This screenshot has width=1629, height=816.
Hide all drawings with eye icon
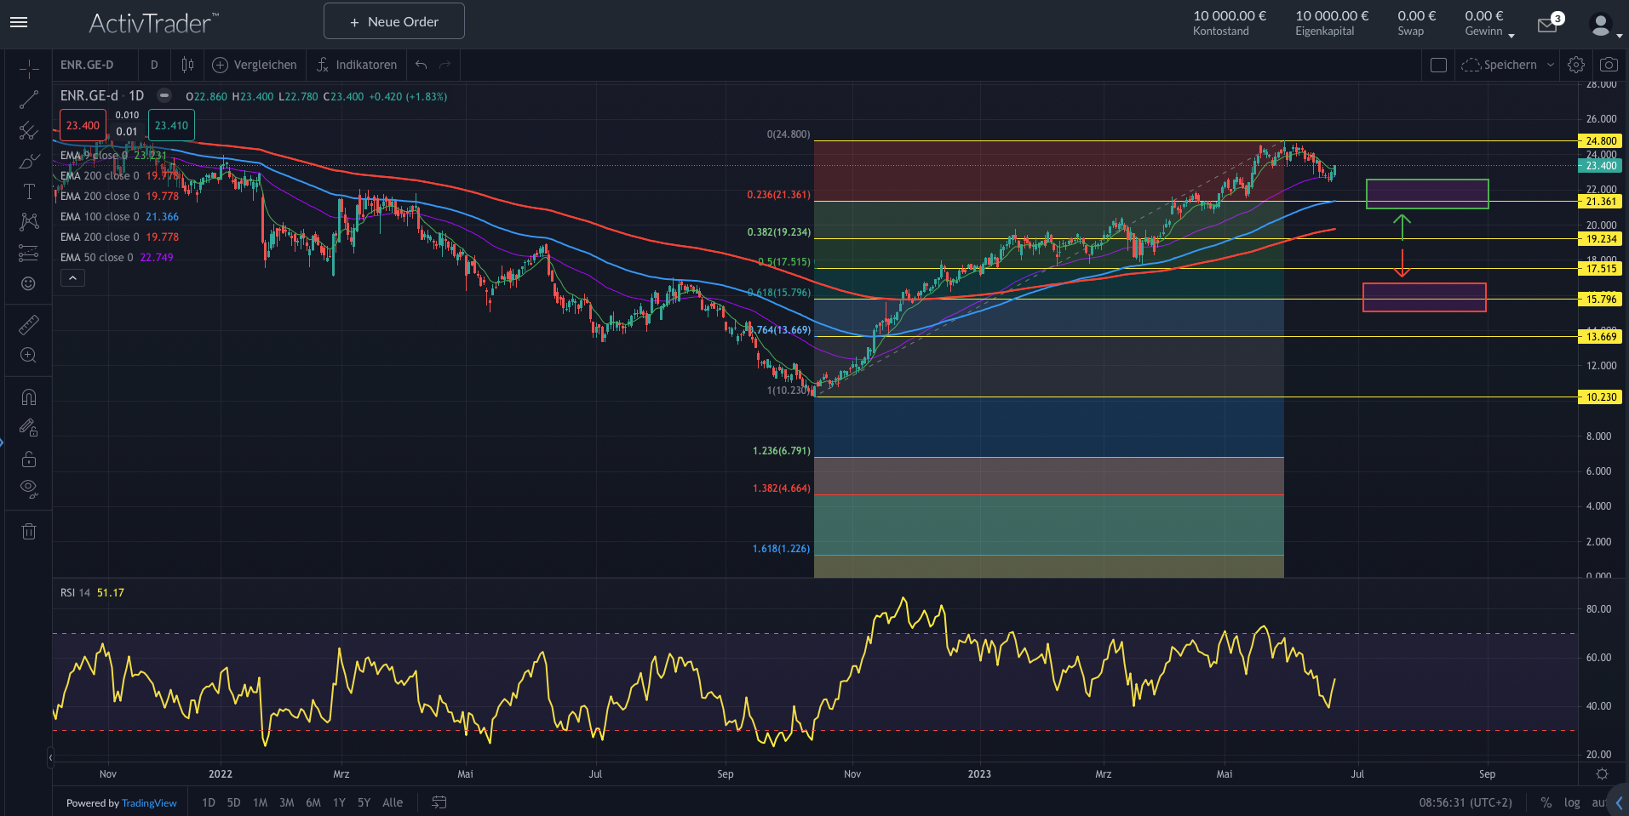[x=29, y=489]
